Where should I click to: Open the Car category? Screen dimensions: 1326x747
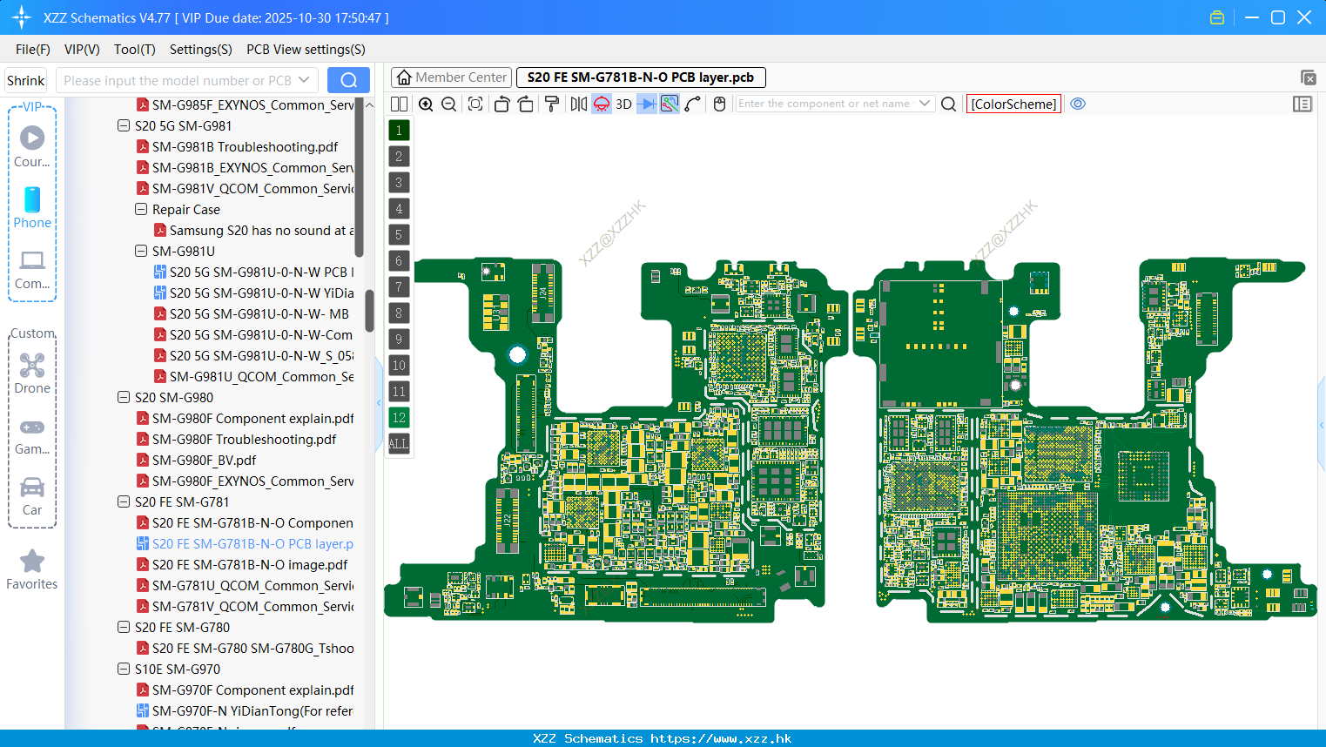pos(32,496)
